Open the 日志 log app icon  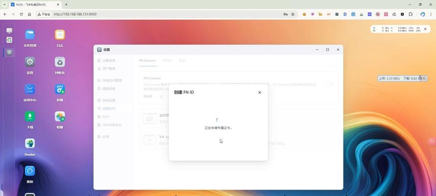pos(60,35)
